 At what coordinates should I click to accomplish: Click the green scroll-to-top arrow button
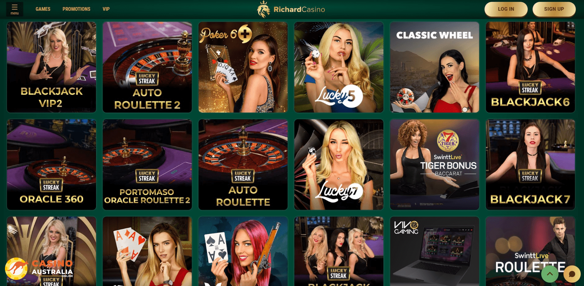(x=550, y=274)
